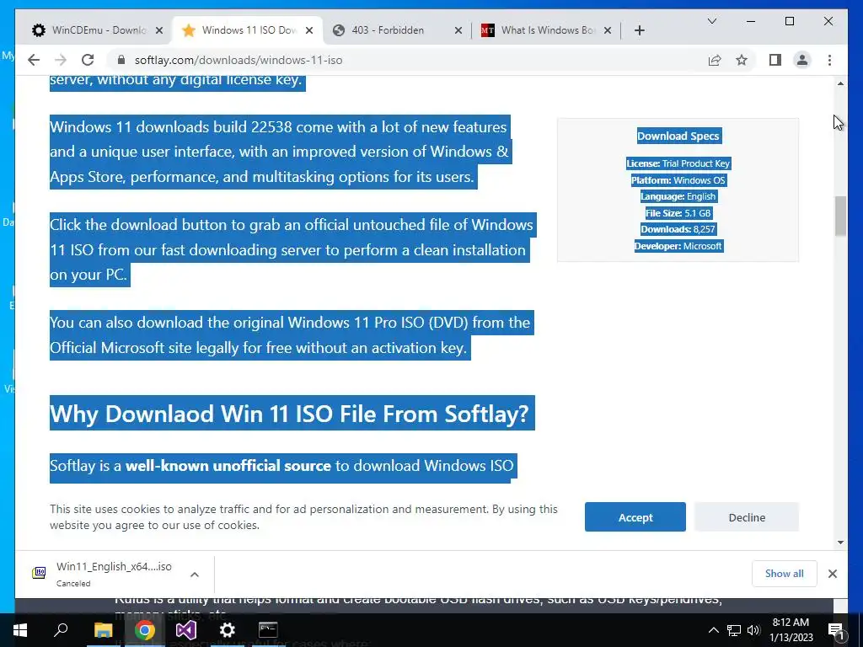The height and width of the screenshot is (647, 863).
Task: Click the Chrome taskbar icon
Action: [144, 630]
